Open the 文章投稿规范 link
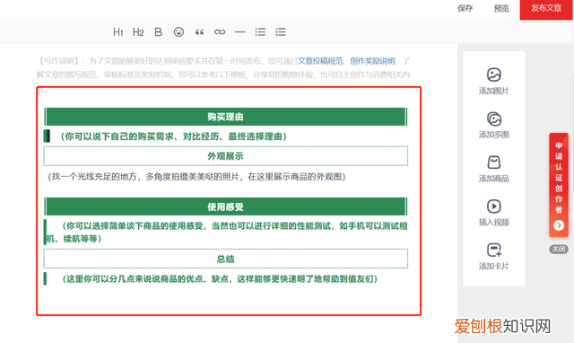This screenshot has width=574, height=343. [320, 61]
